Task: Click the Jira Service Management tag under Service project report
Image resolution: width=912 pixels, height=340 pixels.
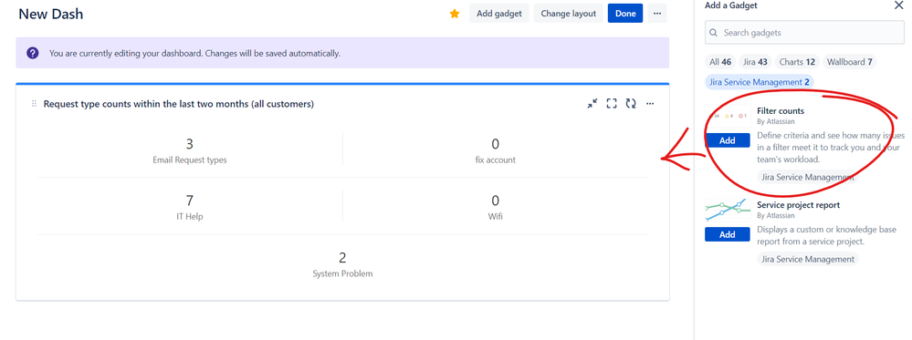Action: coord(808,259)
